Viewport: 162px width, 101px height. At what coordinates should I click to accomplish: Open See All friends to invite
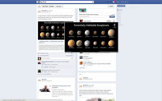[x=113, y=15]
